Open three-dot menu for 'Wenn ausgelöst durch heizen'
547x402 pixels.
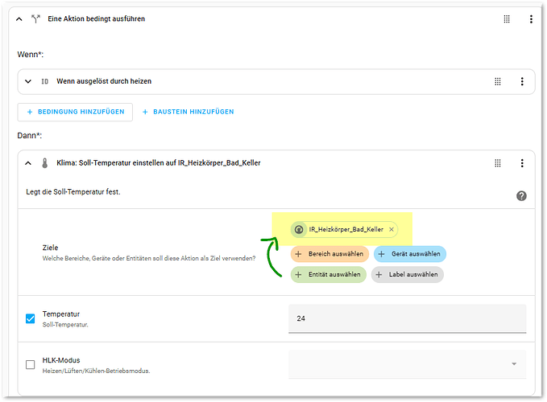point(522,81)
